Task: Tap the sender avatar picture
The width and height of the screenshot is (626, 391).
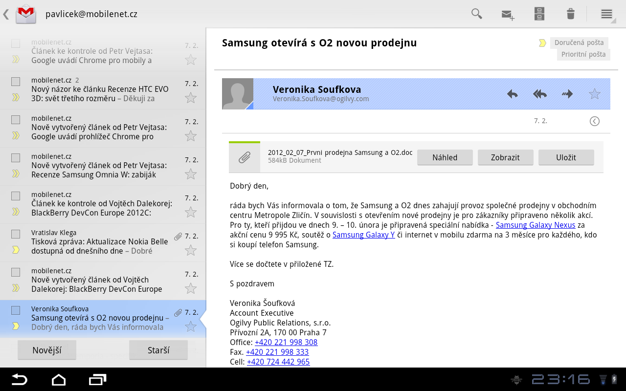Action: pyautogui.click(x=238, y=94)
